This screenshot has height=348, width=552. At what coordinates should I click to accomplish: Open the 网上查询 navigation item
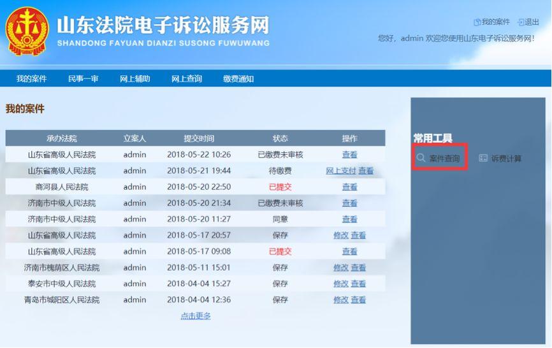(x=187, y=78)
